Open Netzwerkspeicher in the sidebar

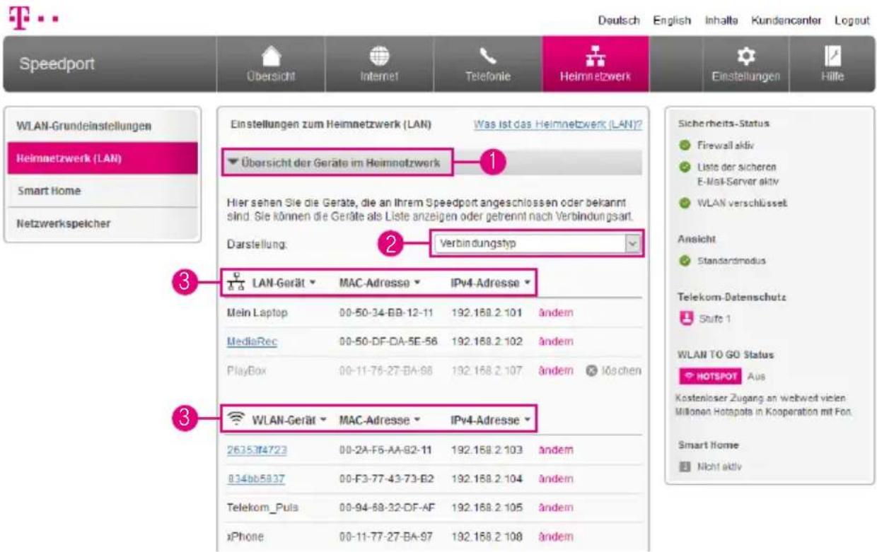pyautogui.click(x=101, y=223)
